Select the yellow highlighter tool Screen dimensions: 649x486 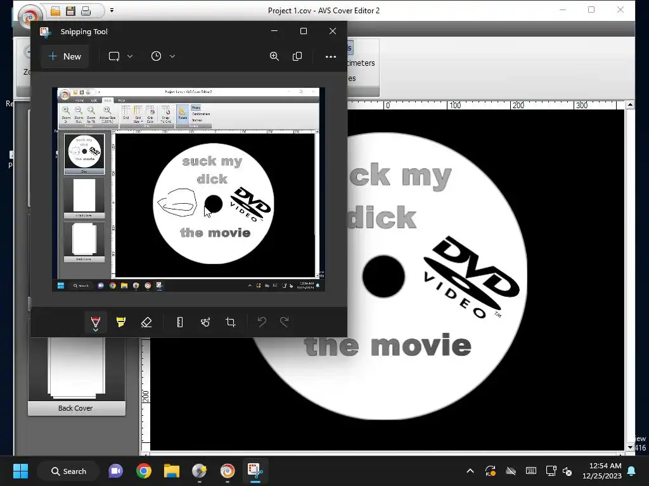121,322
